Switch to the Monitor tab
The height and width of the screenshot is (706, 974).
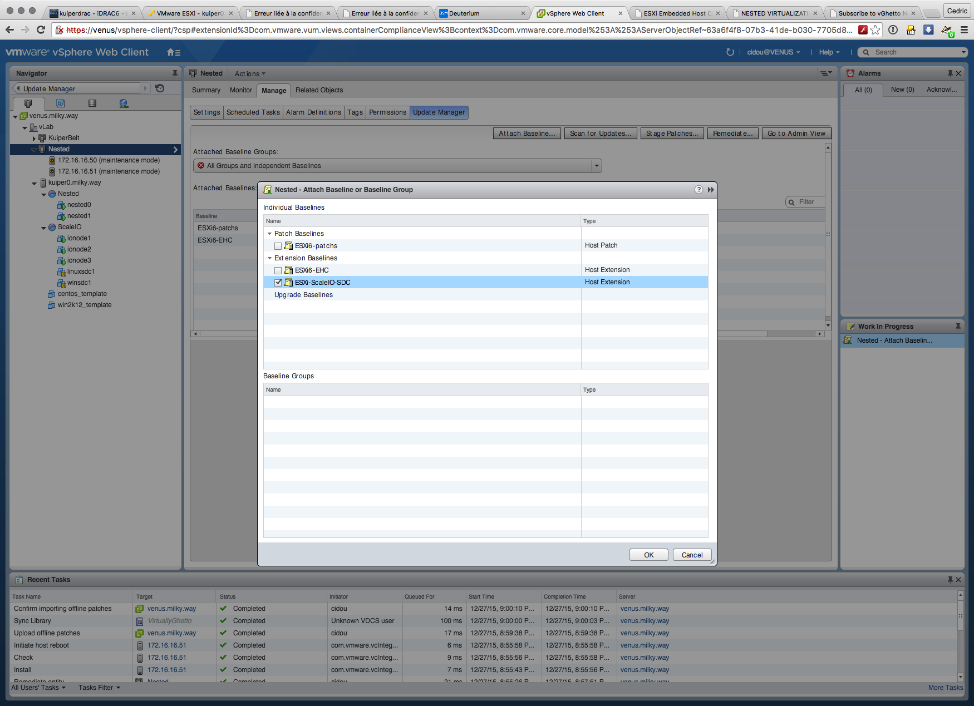(x=240, y=90)
